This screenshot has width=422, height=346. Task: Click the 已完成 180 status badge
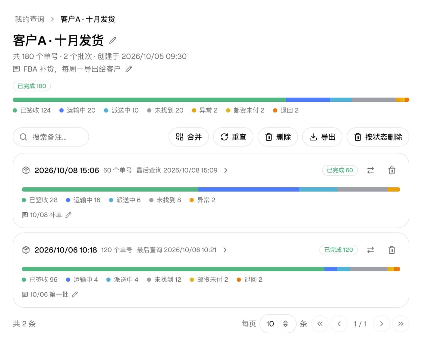[x=32, y=86]
